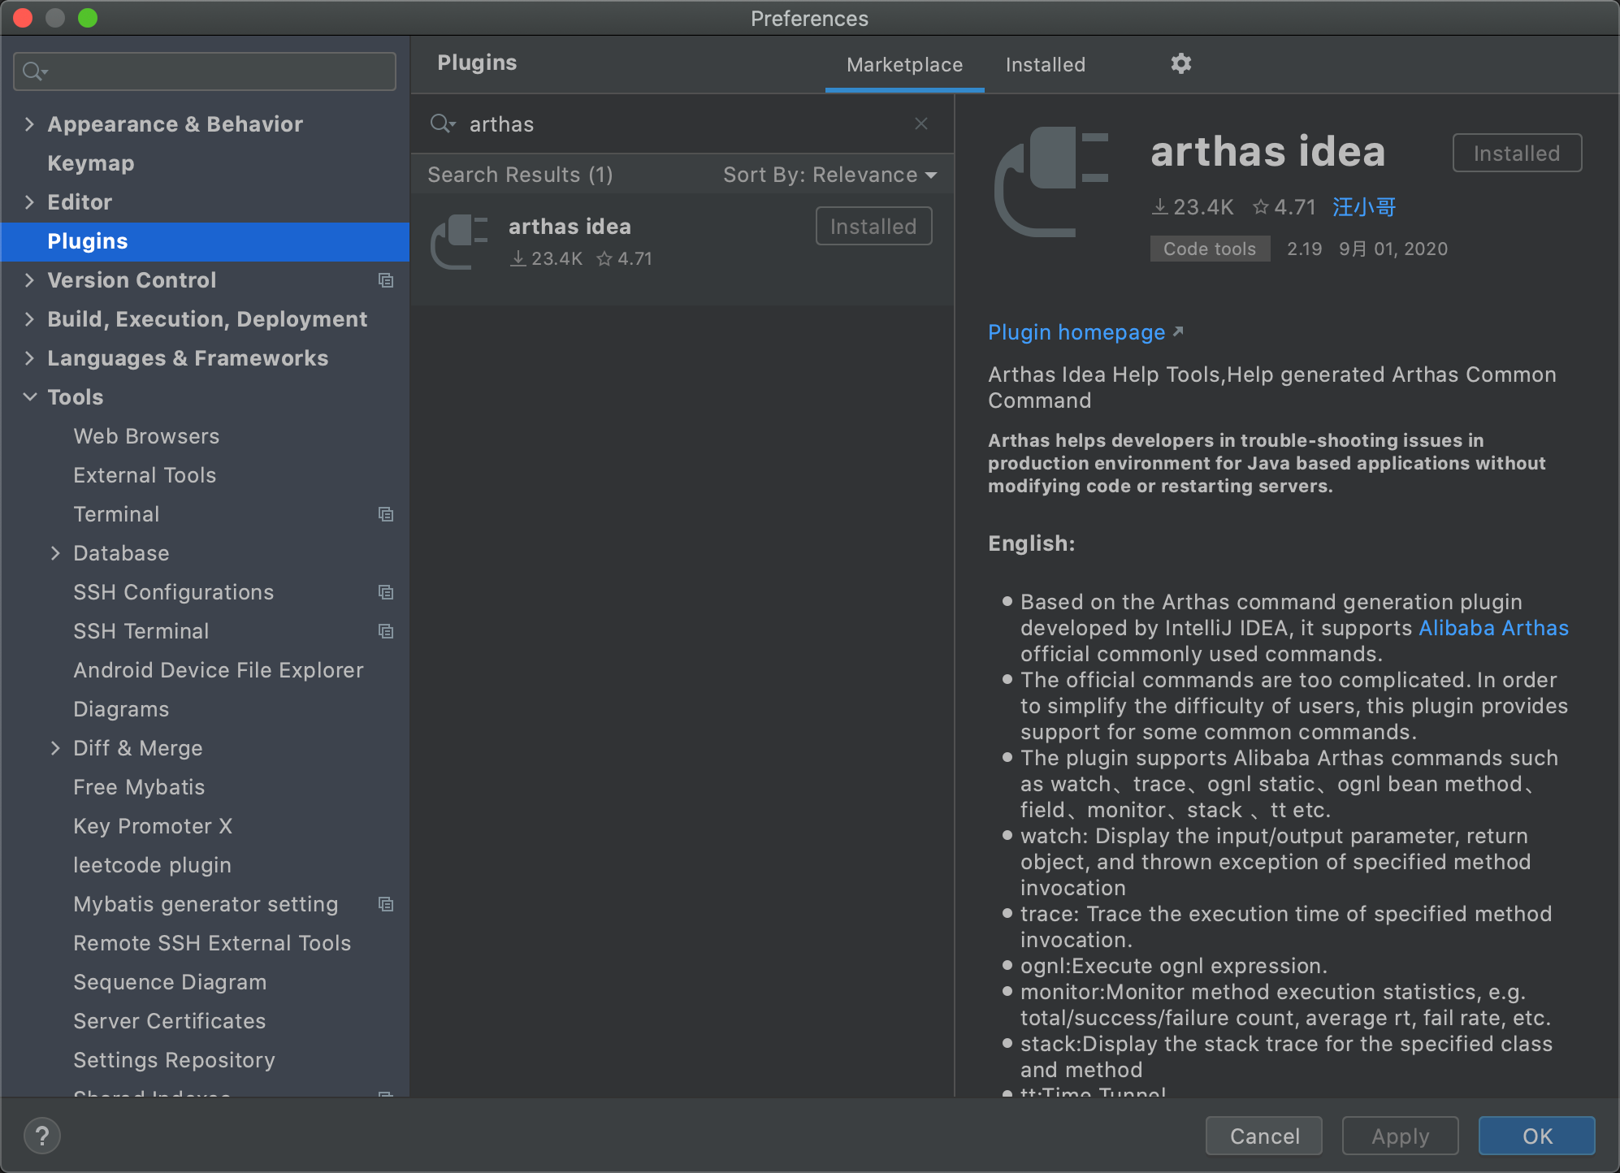Click the Alibaba Arthas link in the description
The height and width of the screenshot is (1173, 1620).
(x=1492, y=628)
